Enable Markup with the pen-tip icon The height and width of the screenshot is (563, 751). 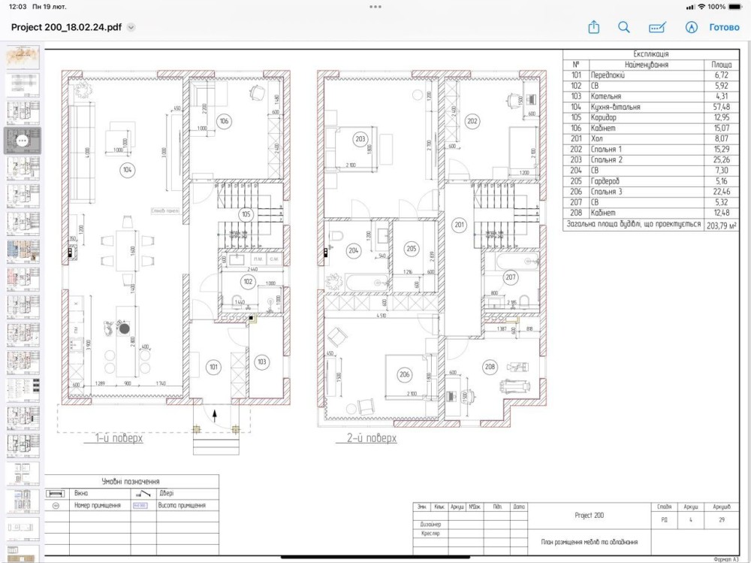coord(691,27)
